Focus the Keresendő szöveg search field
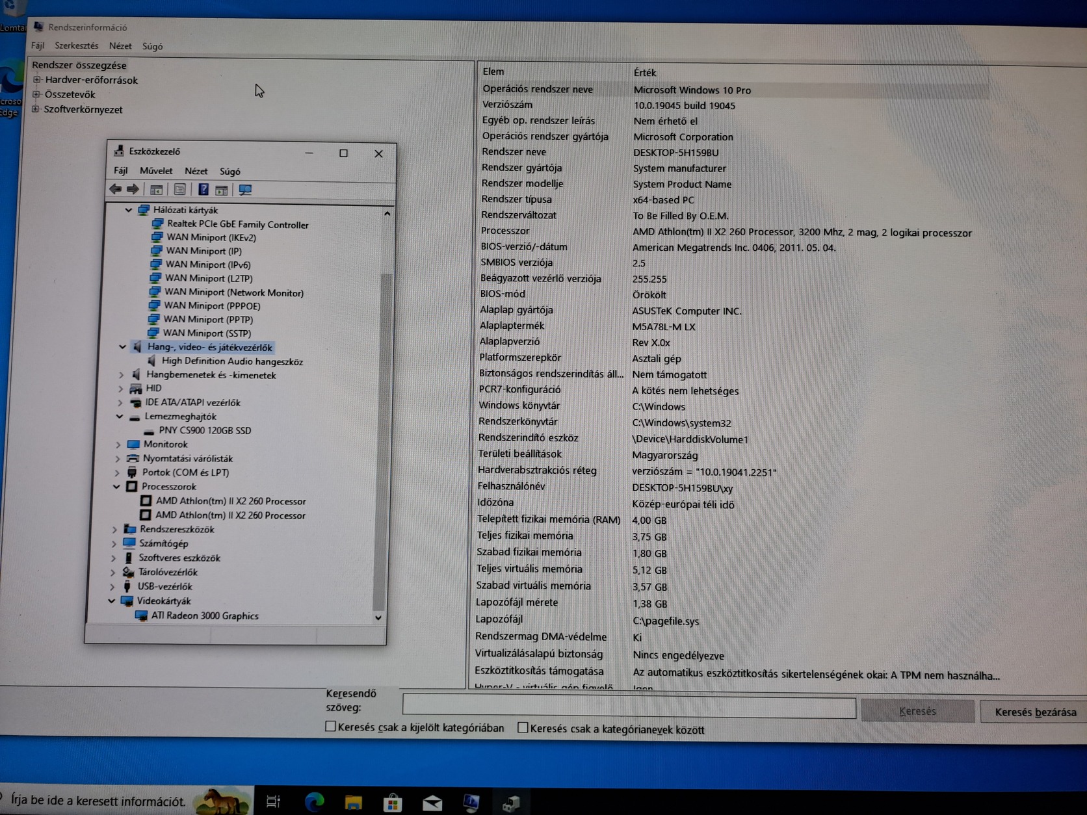This screenshot has height=815, width=1087. coord(629,707)
